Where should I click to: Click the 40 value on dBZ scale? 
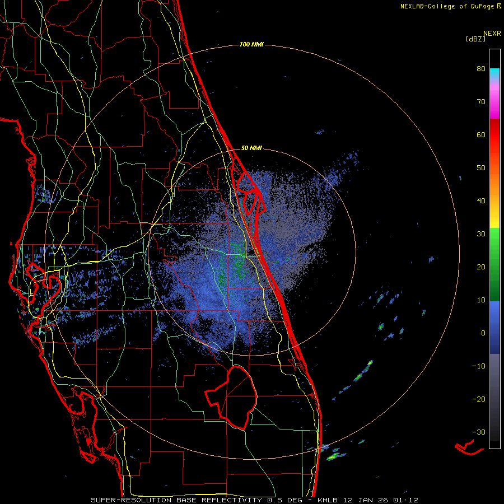481,201
